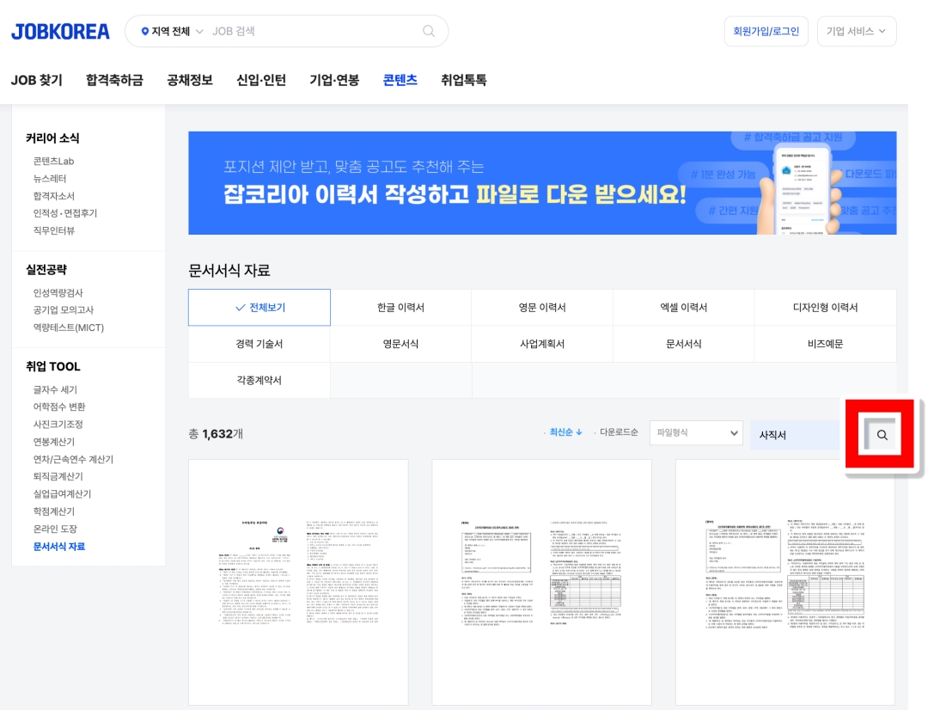Open the 공채정보 menu

coord(189,80)
